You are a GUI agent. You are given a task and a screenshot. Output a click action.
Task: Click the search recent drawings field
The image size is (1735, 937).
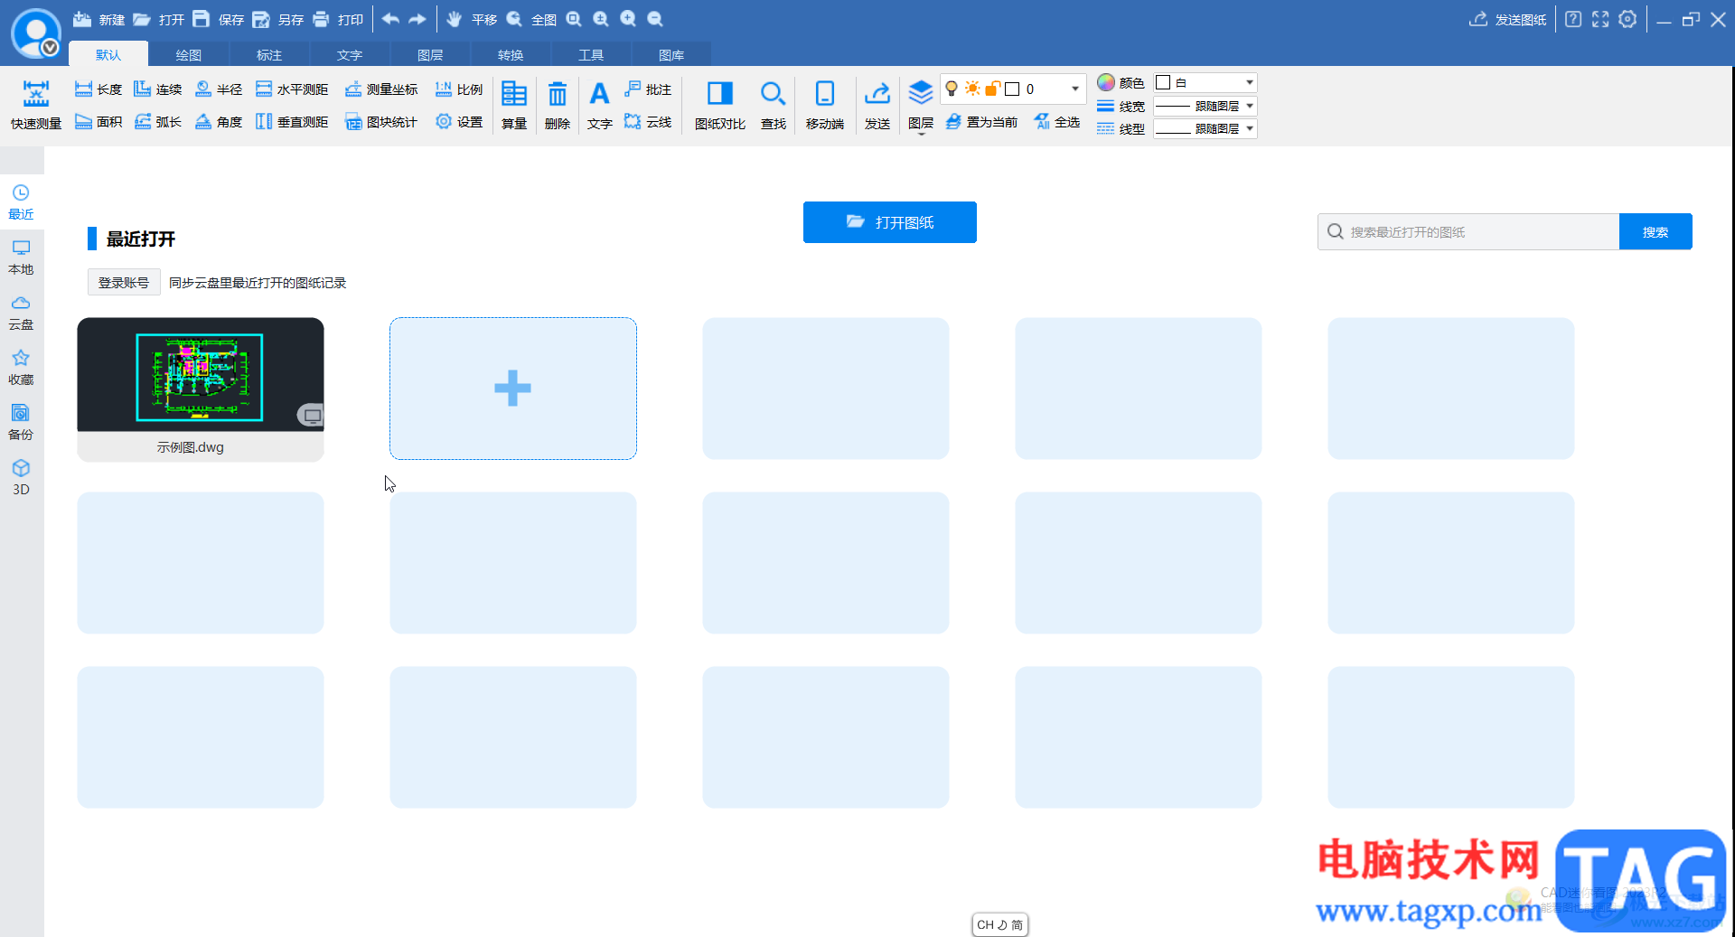(1468, 232)
